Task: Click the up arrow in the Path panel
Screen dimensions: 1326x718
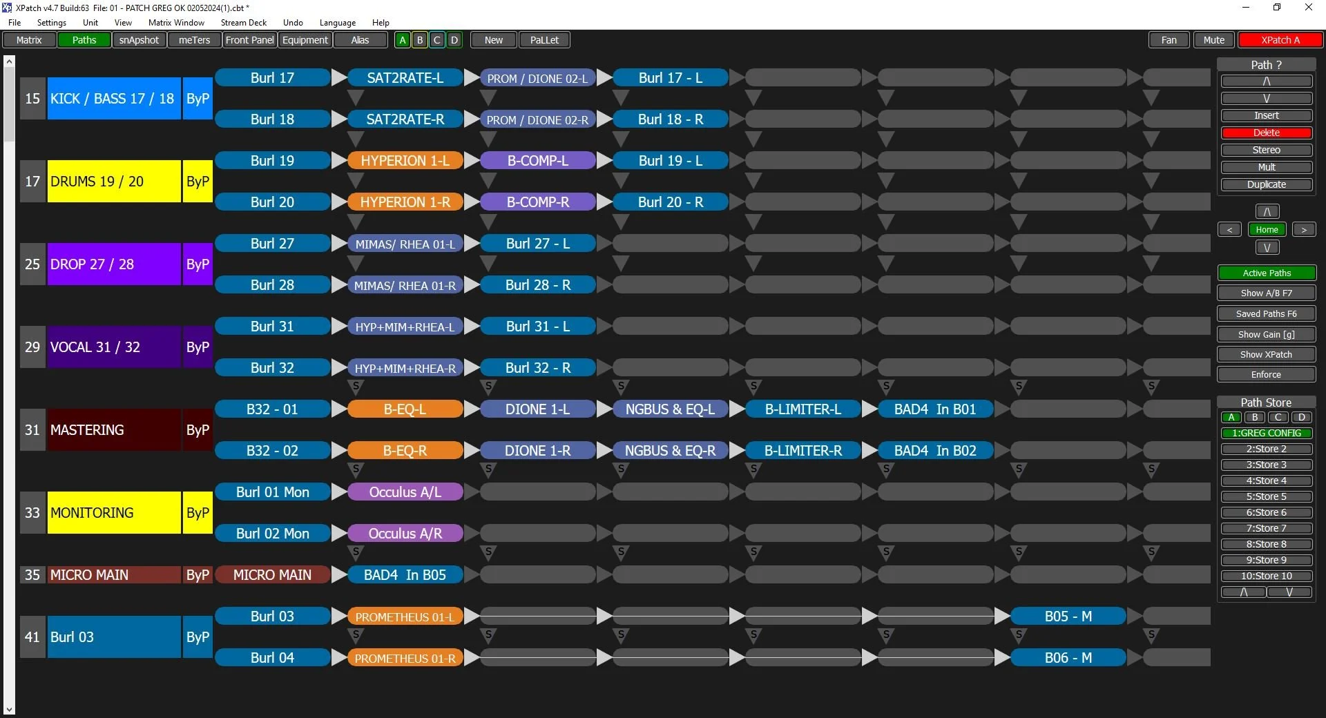Action: [x=1266, y=81]
